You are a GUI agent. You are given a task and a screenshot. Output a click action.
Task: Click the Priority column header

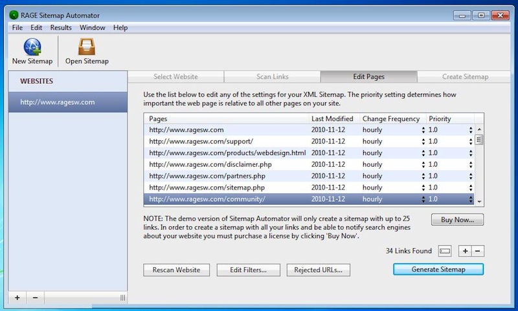tap(450, 119)
